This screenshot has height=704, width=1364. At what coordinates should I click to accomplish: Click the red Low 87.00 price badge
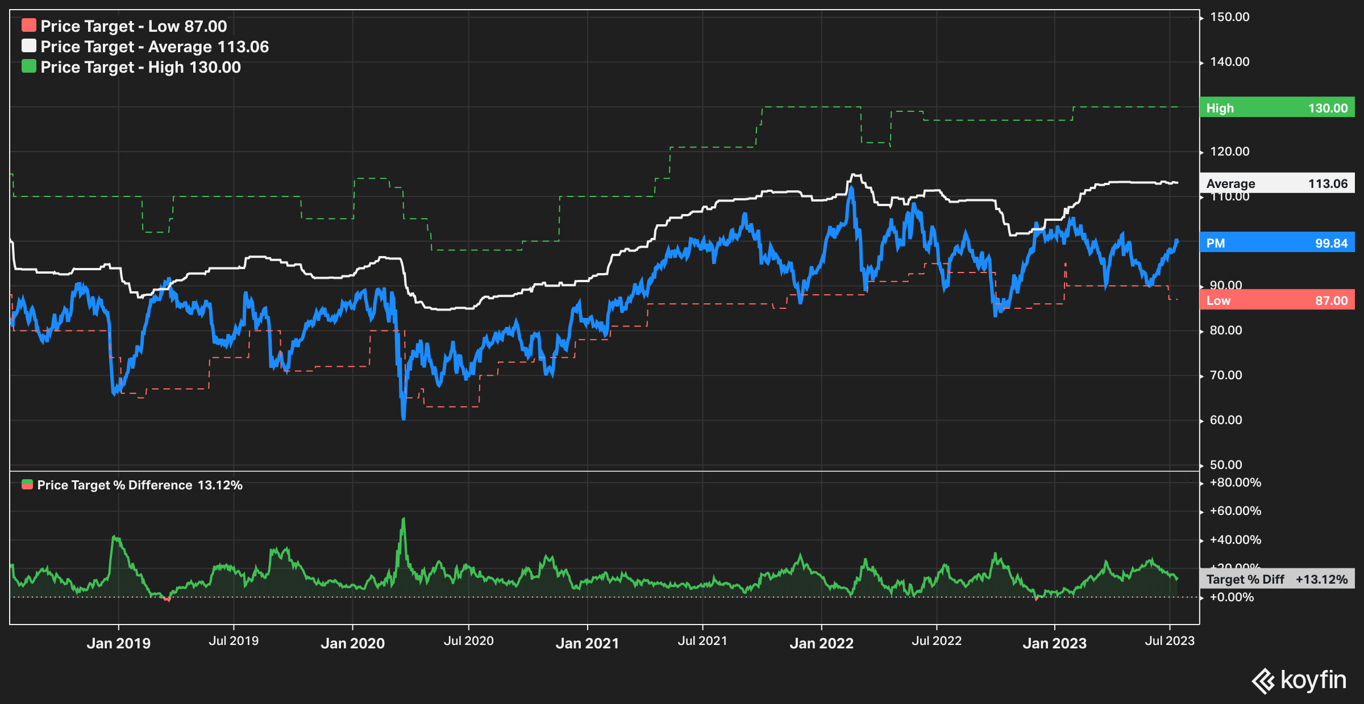[1276, 300]
